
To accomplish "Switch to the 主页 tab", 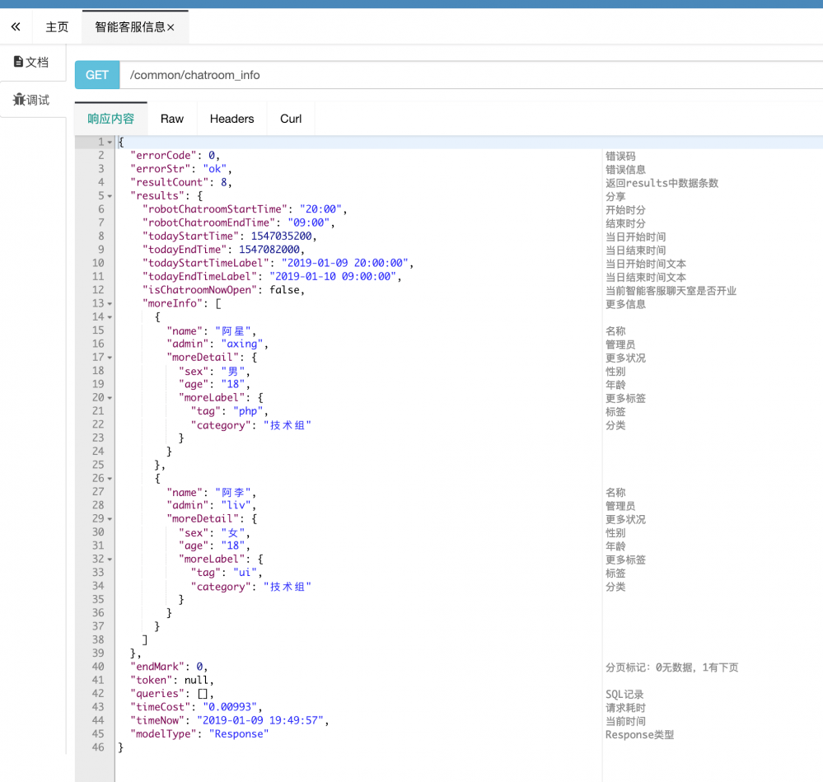I will coord(56,26).
